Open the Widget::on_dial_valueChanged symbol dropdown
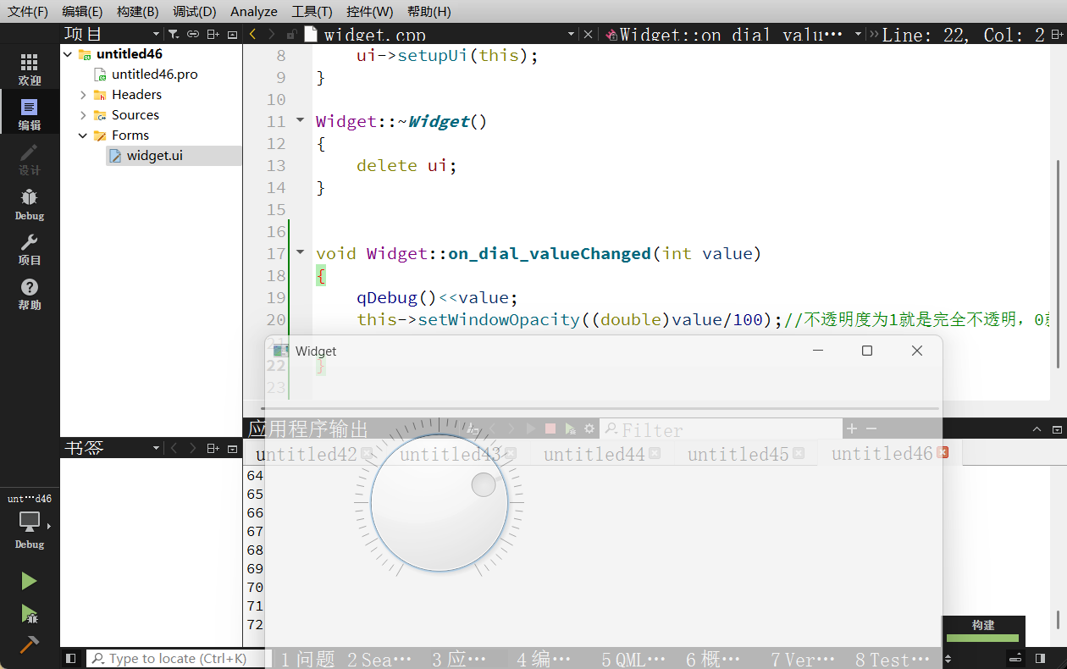The height and width of the screenshot is (669, 1067). tap(859, 34)
